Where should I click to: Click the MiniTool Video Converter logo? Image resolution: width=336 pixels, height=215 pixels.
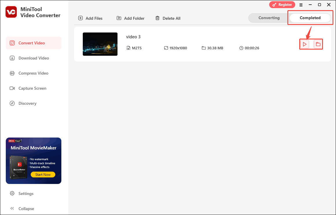(x=11, y=12)
